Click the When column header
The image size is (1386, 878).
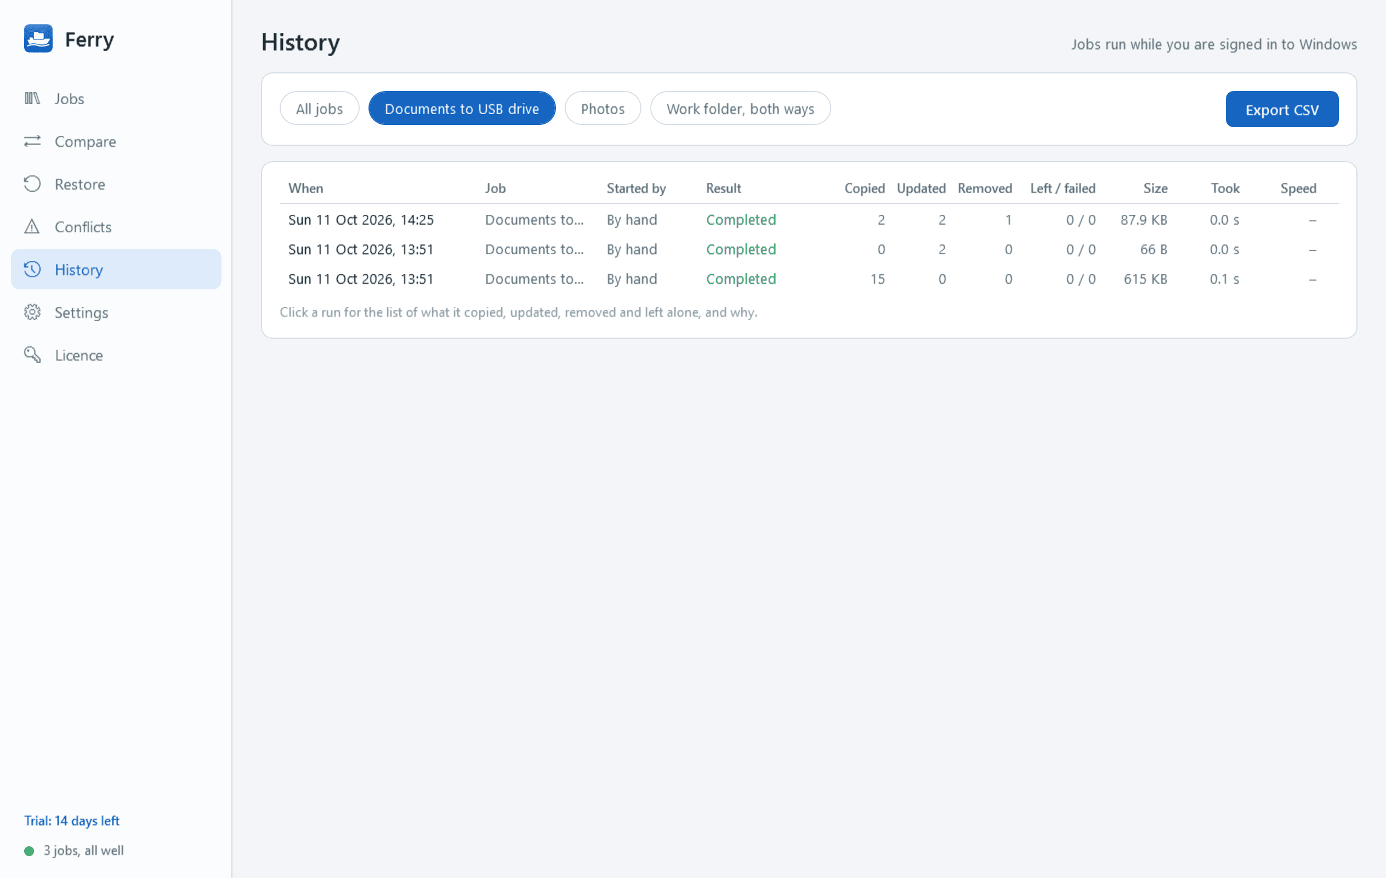coord(305,188)
